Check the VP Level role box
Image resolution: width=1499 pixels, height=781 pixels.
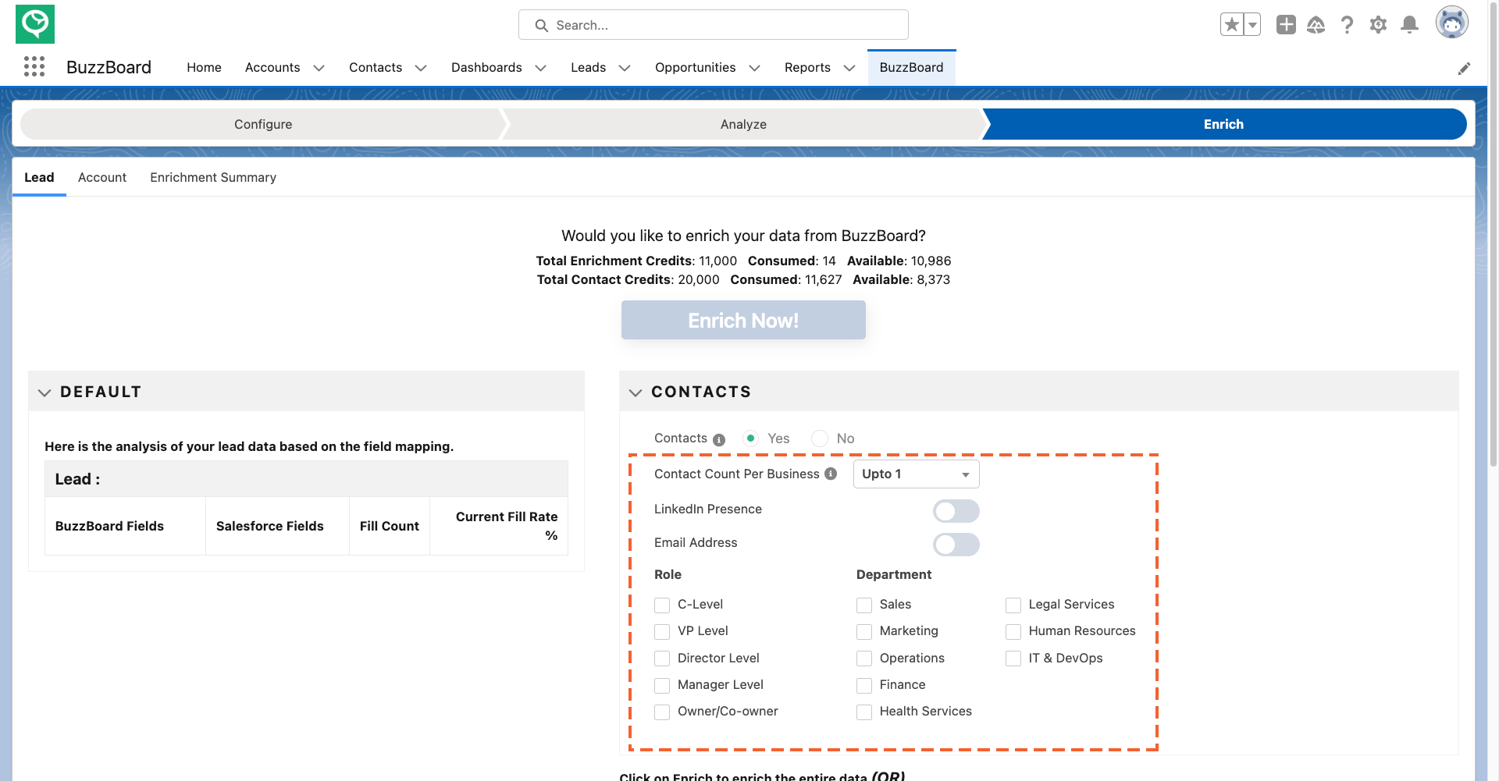click(662, 632)
